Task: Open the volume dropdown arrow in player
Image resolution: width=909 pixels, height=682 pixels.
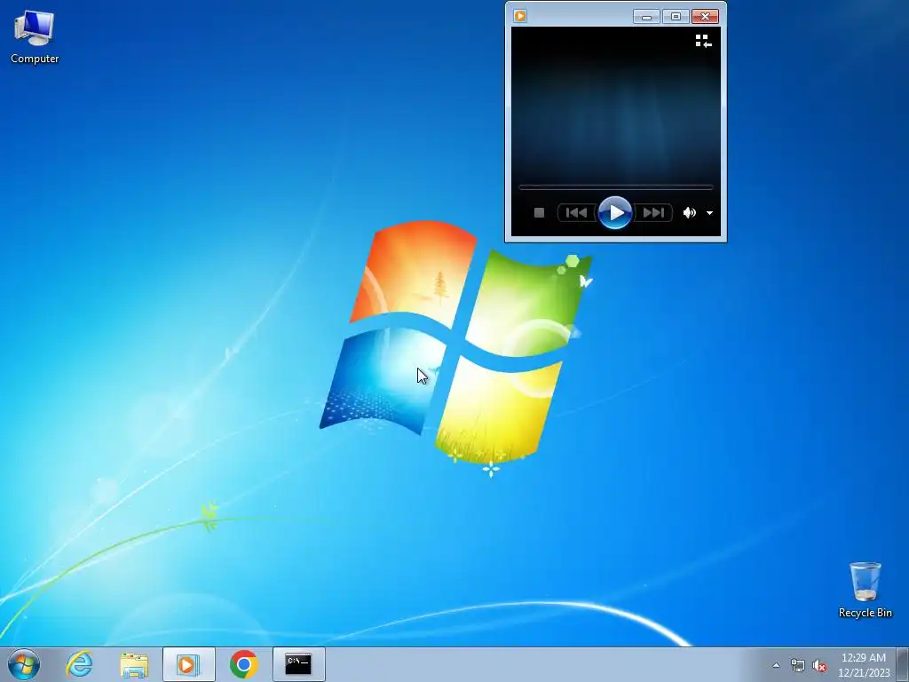Action: [709, 213]
